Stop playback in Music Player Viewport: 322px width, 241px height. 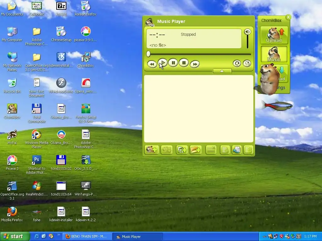click(x=184, y=63)
